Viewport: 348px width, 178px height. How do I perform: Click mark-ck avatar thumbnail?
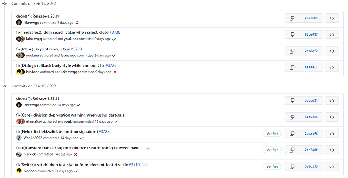19,154
